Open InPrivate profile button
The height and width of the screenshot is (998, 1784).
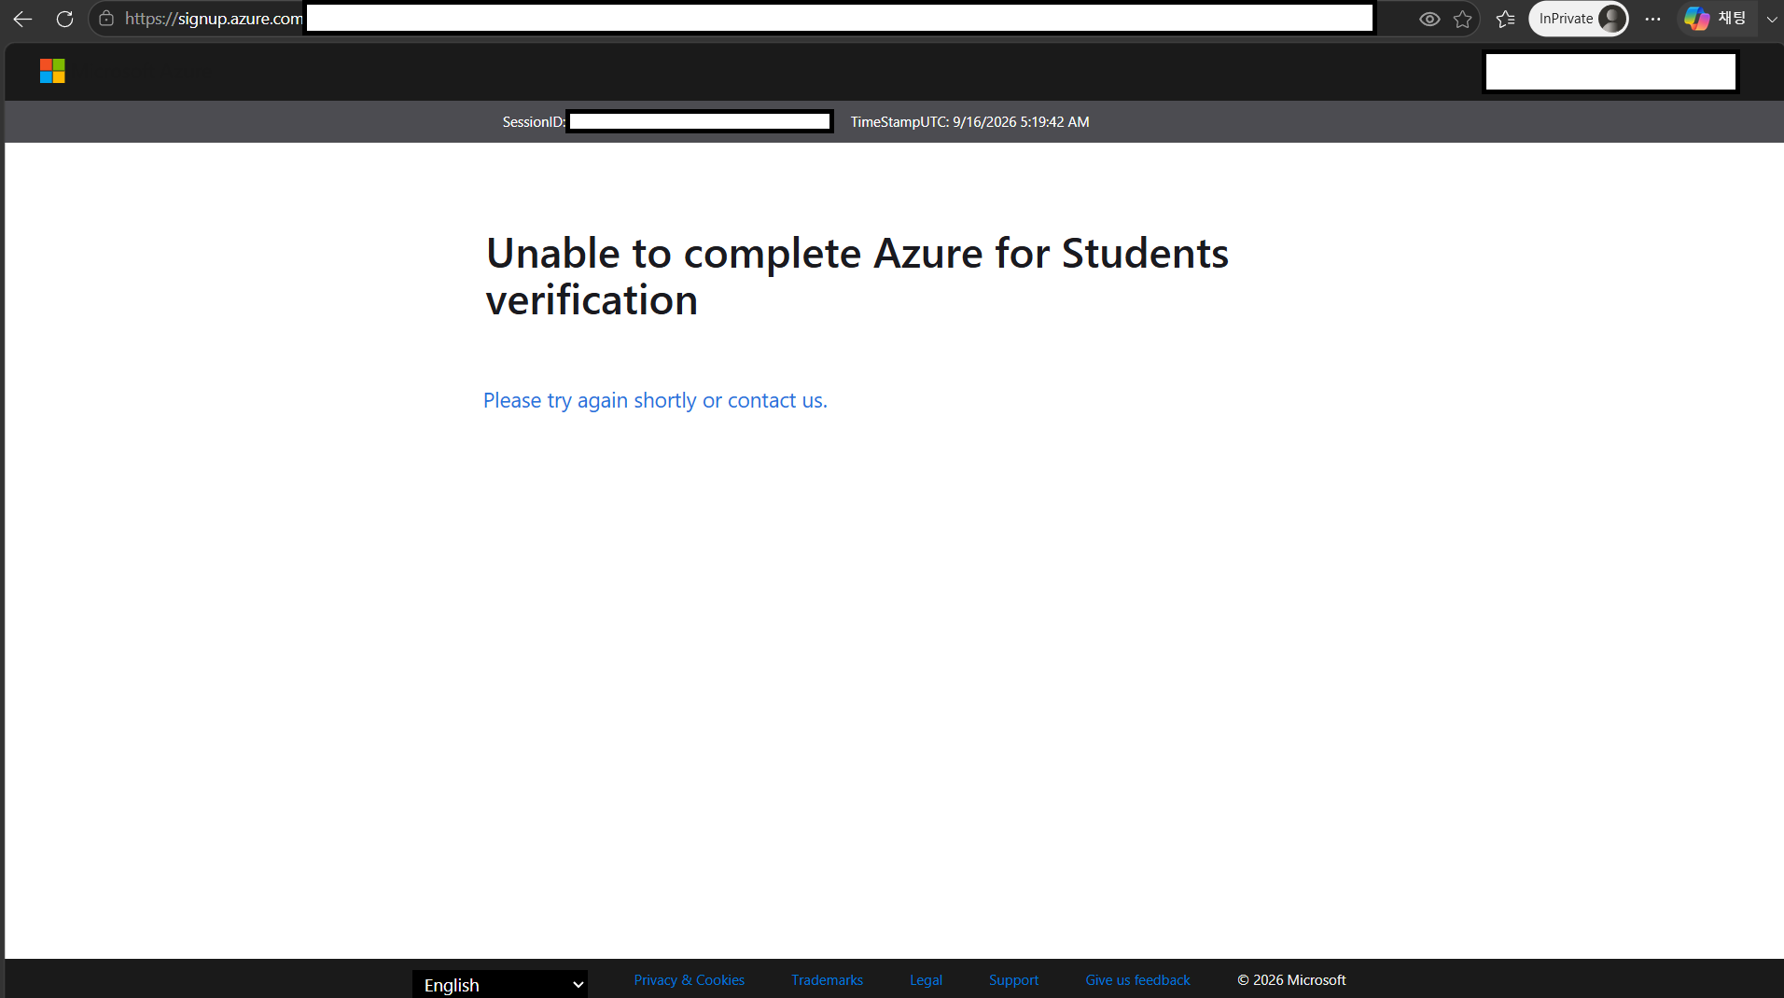tap(1579, 19)
